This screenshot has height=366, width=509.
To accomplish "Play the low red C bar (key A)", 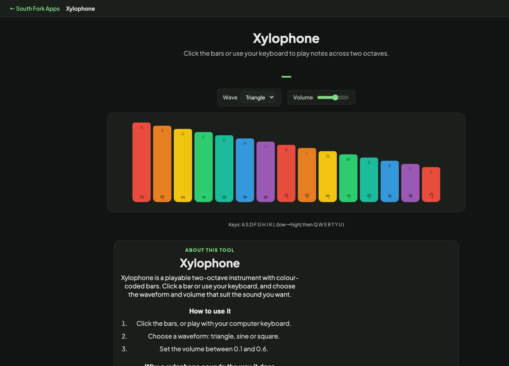I will 142,162.
